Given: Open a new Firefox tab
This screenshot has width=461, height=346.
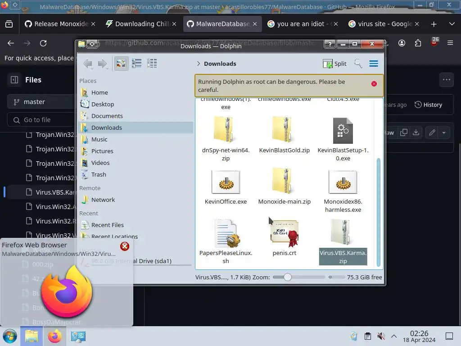Looking at the screenshot, I should click(x=434, y=24).
